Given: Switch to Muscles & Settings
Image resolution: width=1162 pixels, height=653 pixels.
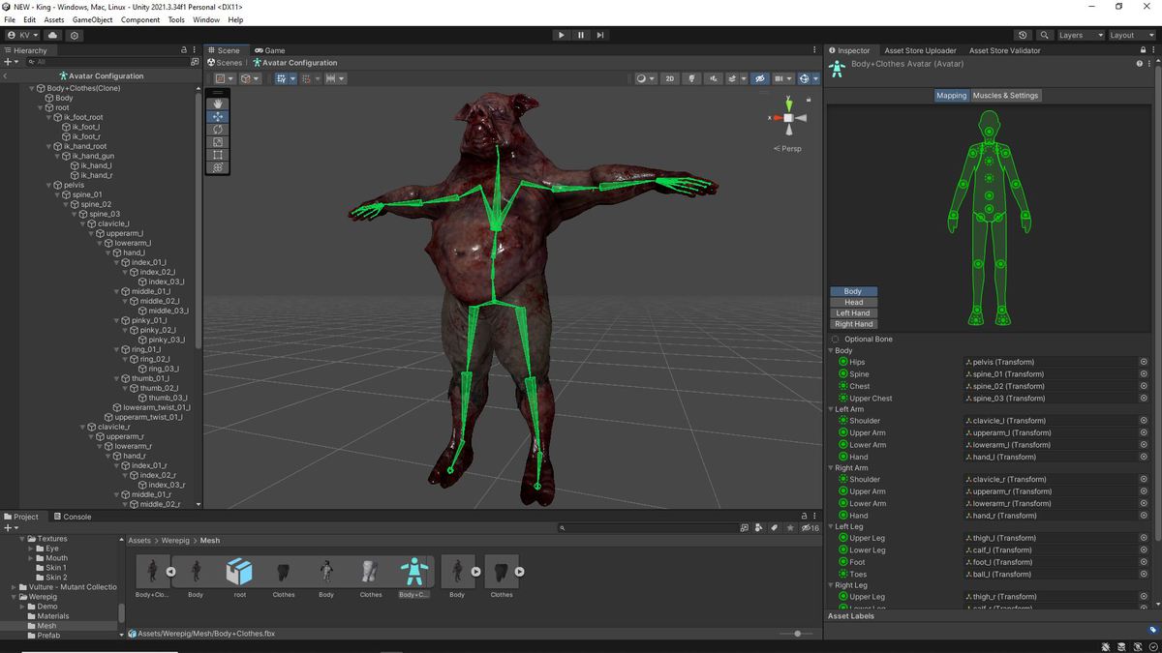Looking at the screenshot, I should pyautogui.click(x=1005, y=96).
